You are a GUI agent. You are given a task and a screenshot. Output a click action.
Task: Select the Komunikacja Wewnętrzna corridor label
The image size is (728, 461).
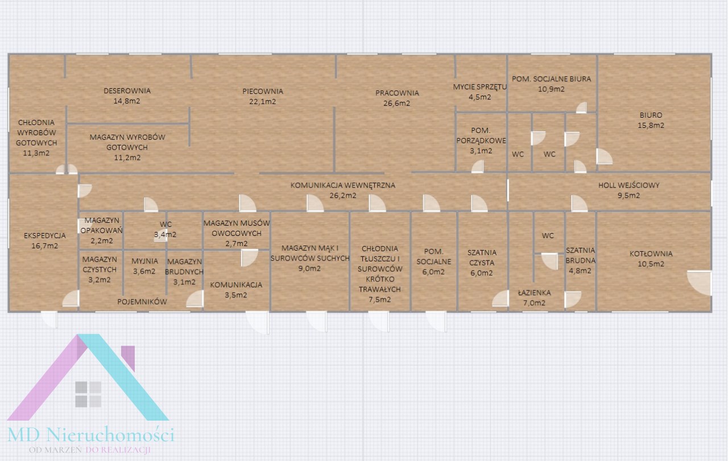pyautogui.click(x=342, y=190)
